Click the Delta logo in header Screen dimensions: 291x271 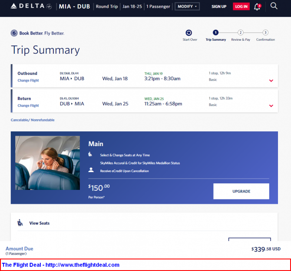tap(31, 7)
